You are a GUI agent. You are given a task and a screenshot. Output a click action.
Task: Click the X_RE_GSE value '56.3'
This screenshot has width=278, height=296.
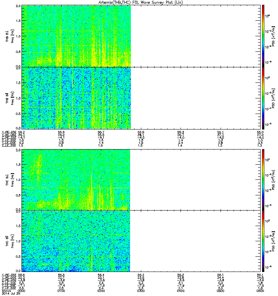141,275
